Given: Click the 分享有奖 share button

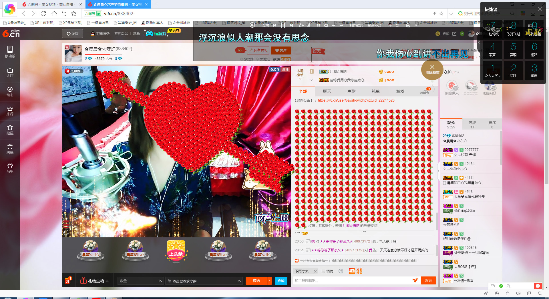Looking at the screenshot, I should [258, 50].
